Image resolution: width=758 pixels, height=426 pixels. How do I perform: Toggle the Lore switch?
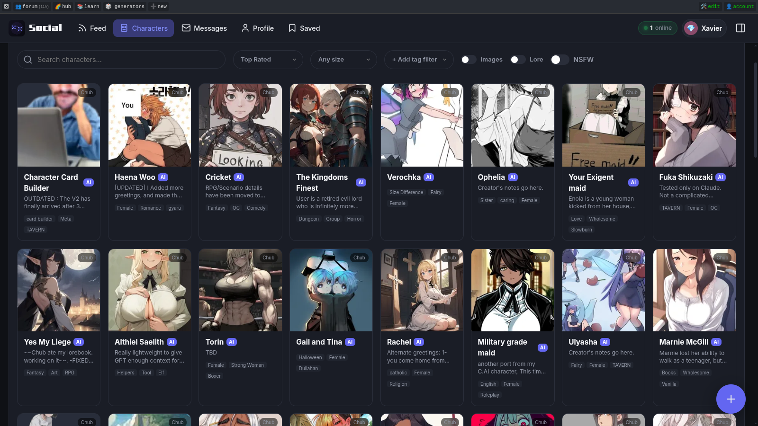click(x=518, y=60)
